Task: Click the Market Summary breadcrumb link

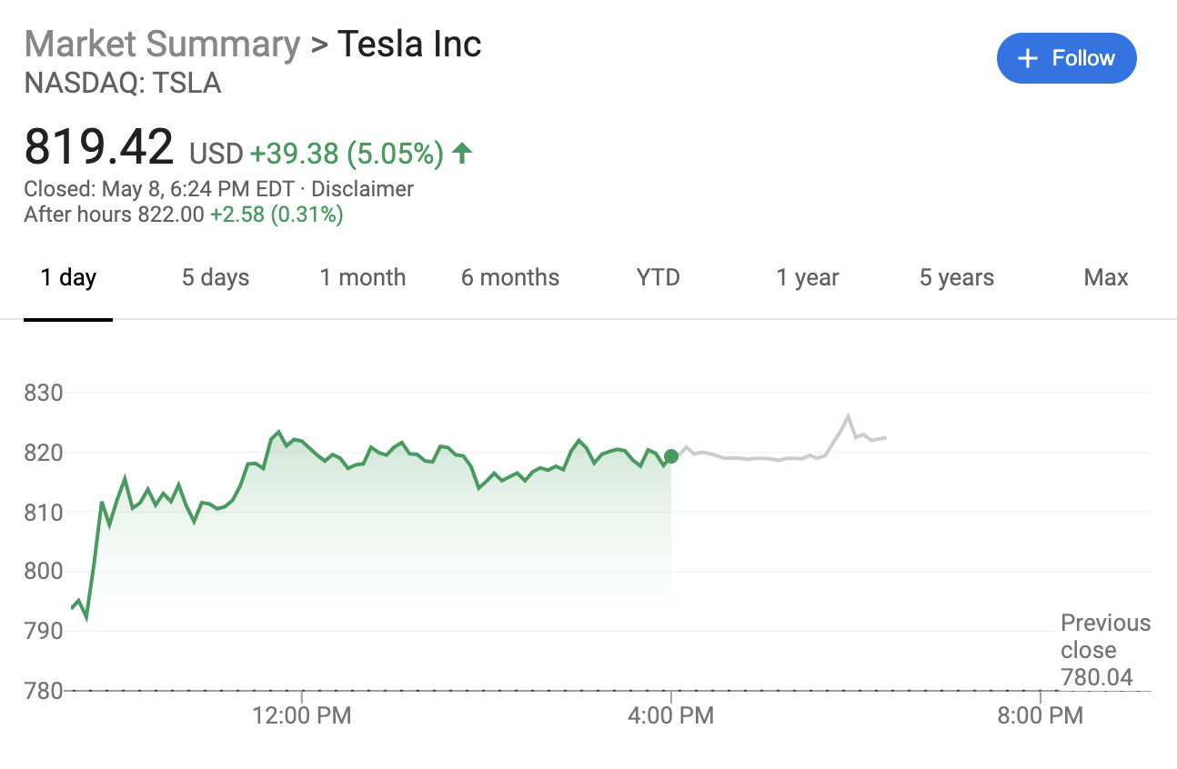Action: [x=162, y=44]
